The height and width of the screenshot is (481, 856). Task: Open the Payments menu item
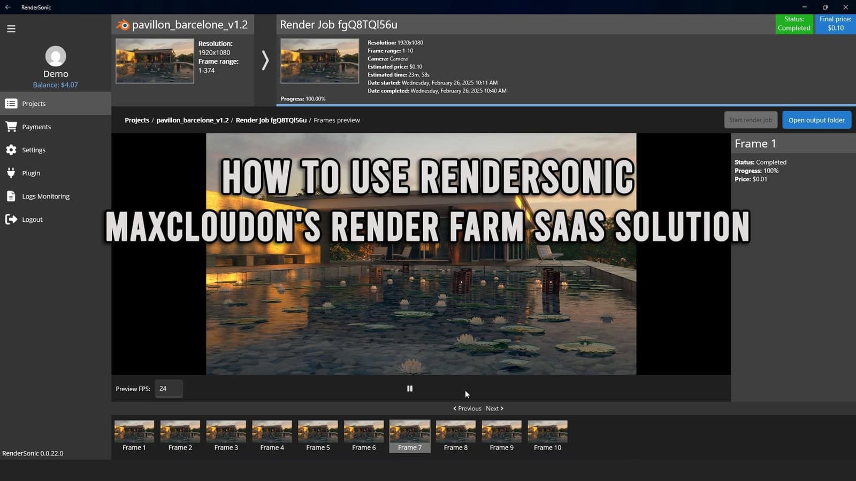coord(56,127)
